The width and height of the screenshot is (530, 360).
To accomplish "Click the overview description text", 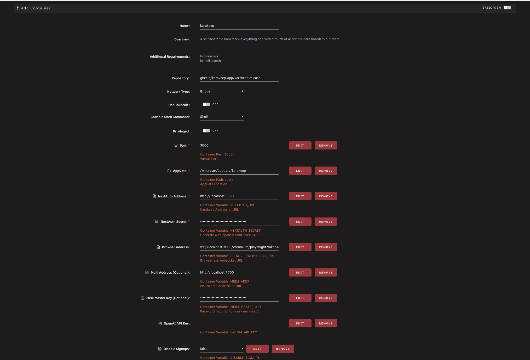I will [270, 39].
